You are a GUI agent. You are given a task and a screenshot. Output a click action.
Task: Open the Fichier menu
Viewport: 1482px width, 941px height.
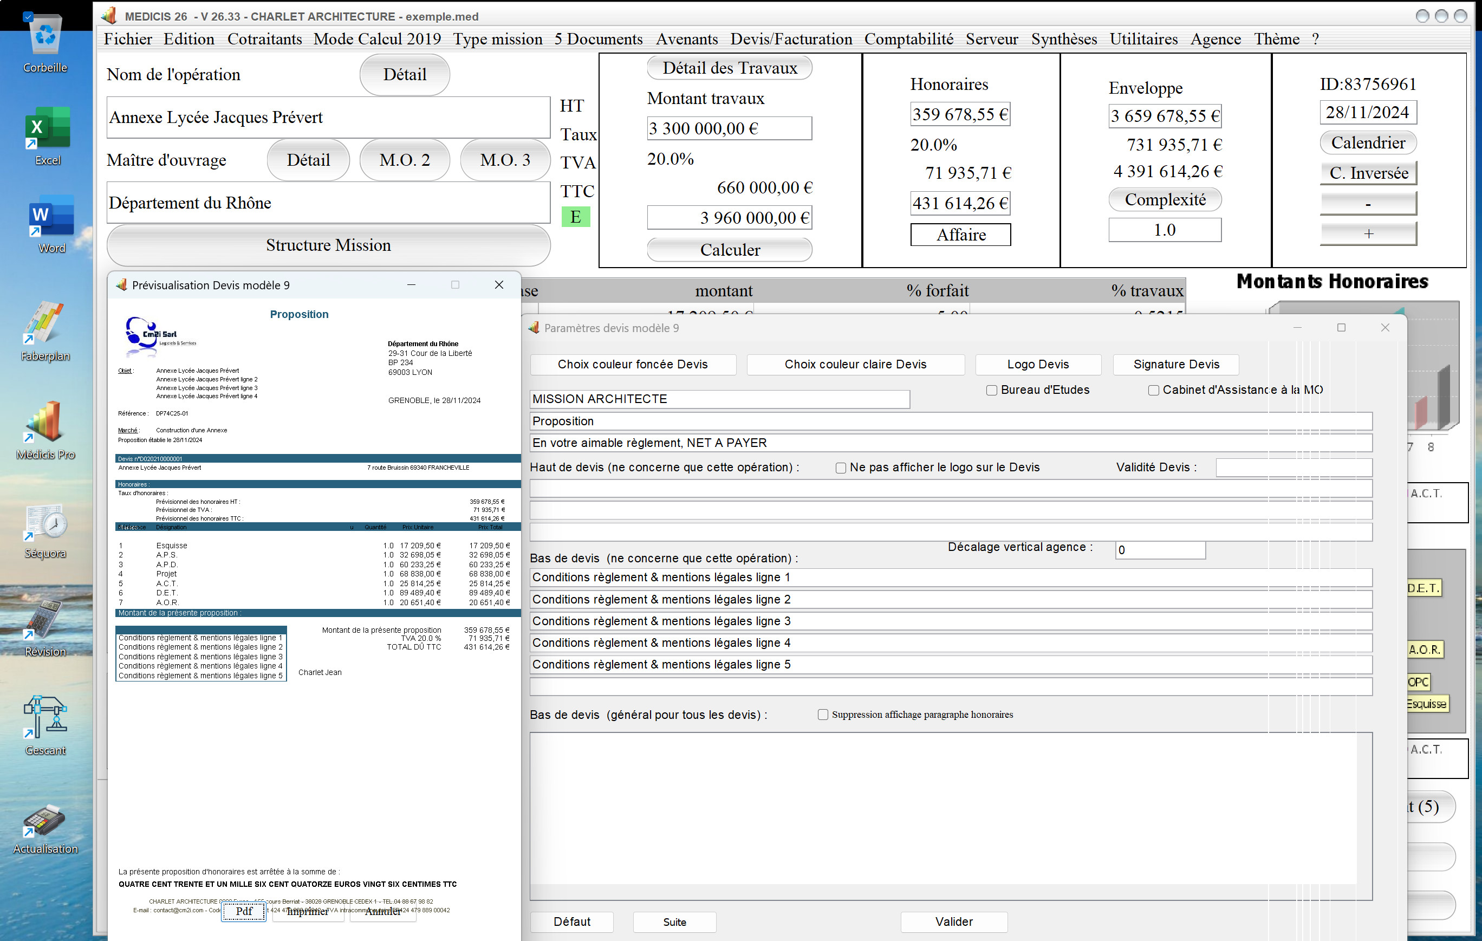point(128,39)
